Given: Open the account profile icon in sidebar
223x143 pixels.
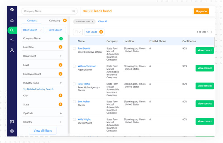Looking at the screenshot, I should 12,131.
